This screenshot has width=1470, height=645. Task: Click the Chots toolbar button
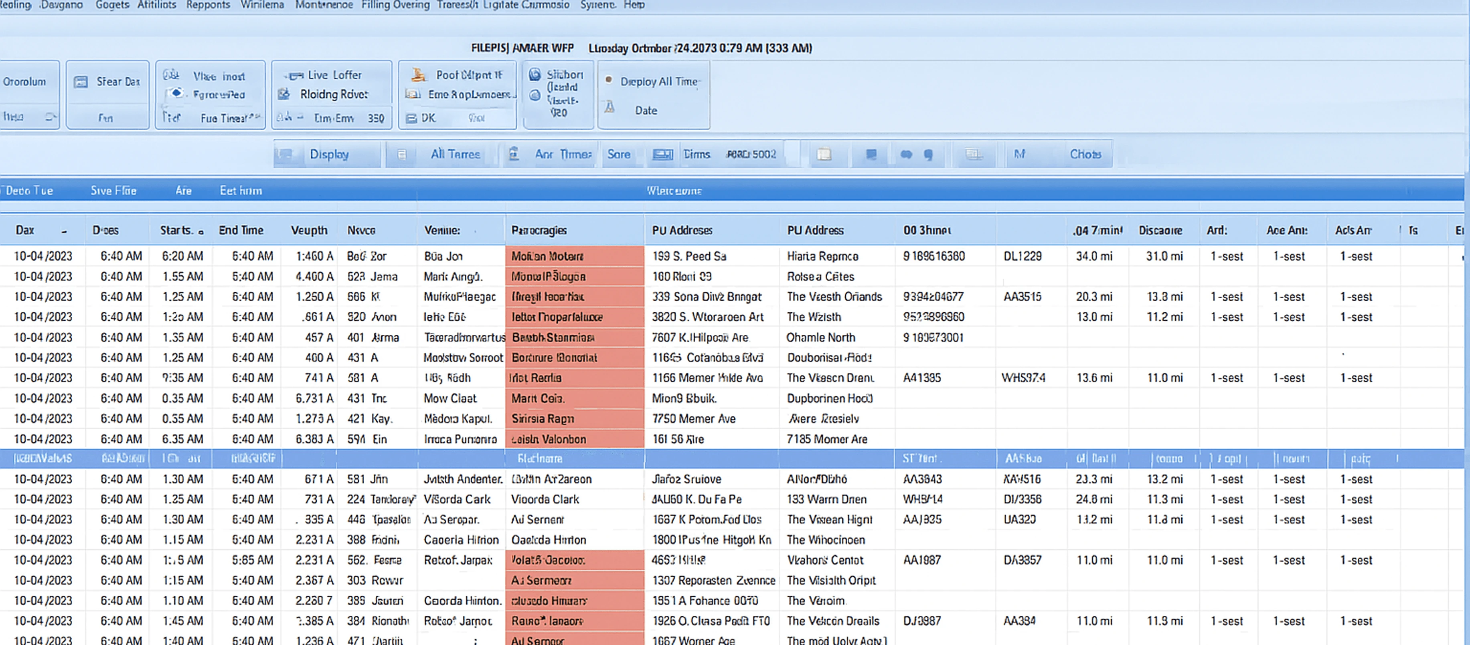click(x=1085, y=154)
